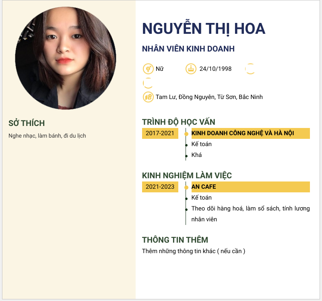Click the NHÂN VIÊN KINH DOANH job title
The image size is (322, 301).
188,49
